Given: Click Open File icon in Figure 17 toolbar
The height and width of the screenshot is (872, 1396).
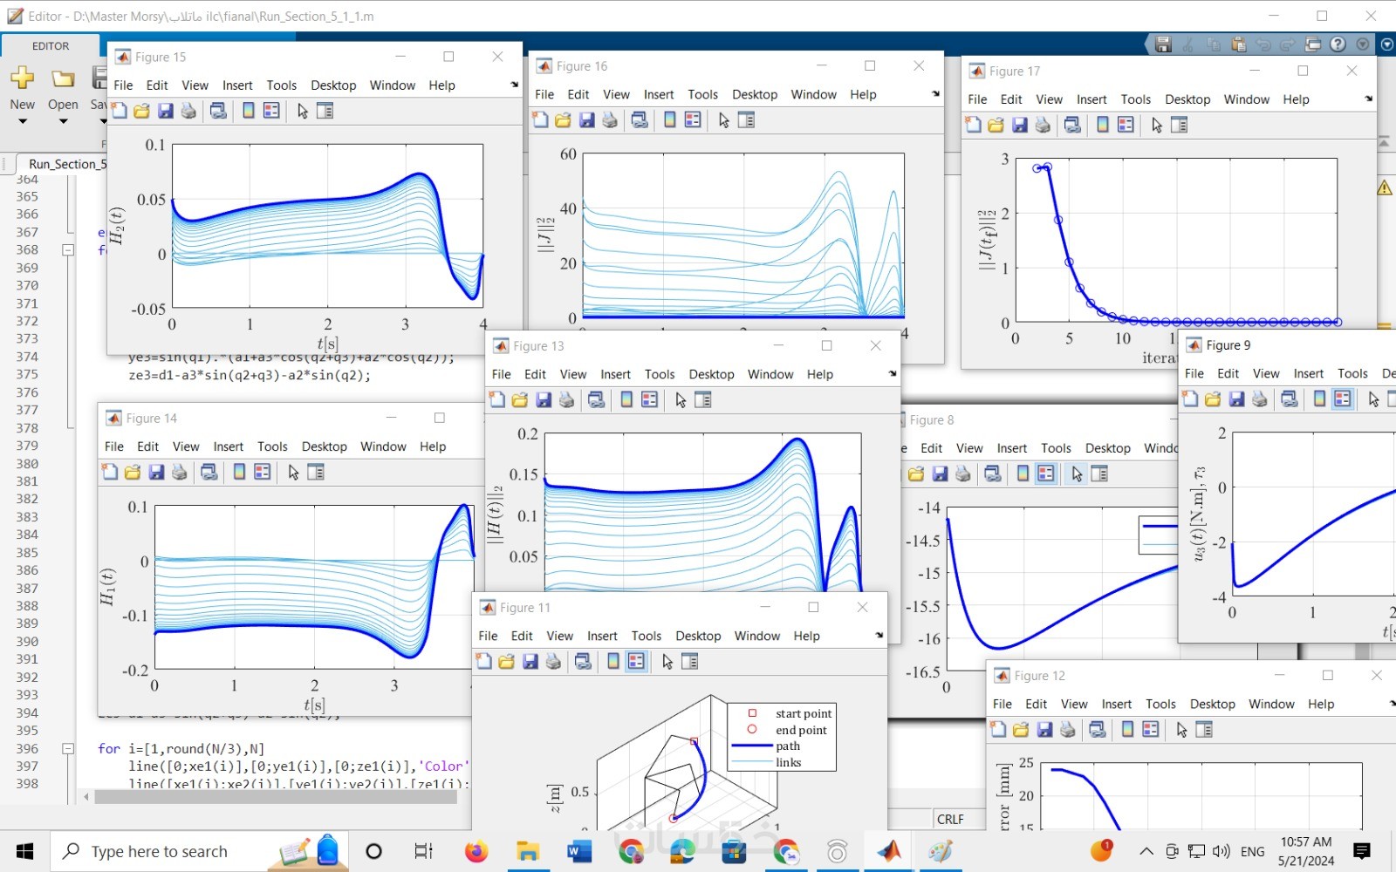Looking at the screenshot, I should (x=996, y=125).
